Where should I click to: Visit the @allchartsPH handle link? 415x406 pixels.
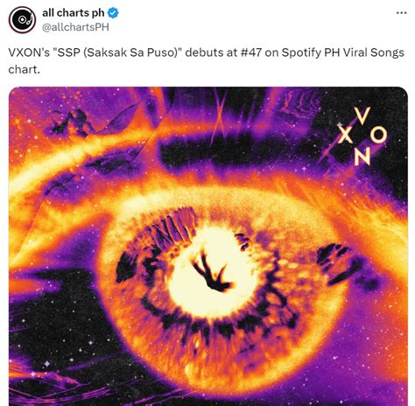[75, 27]
